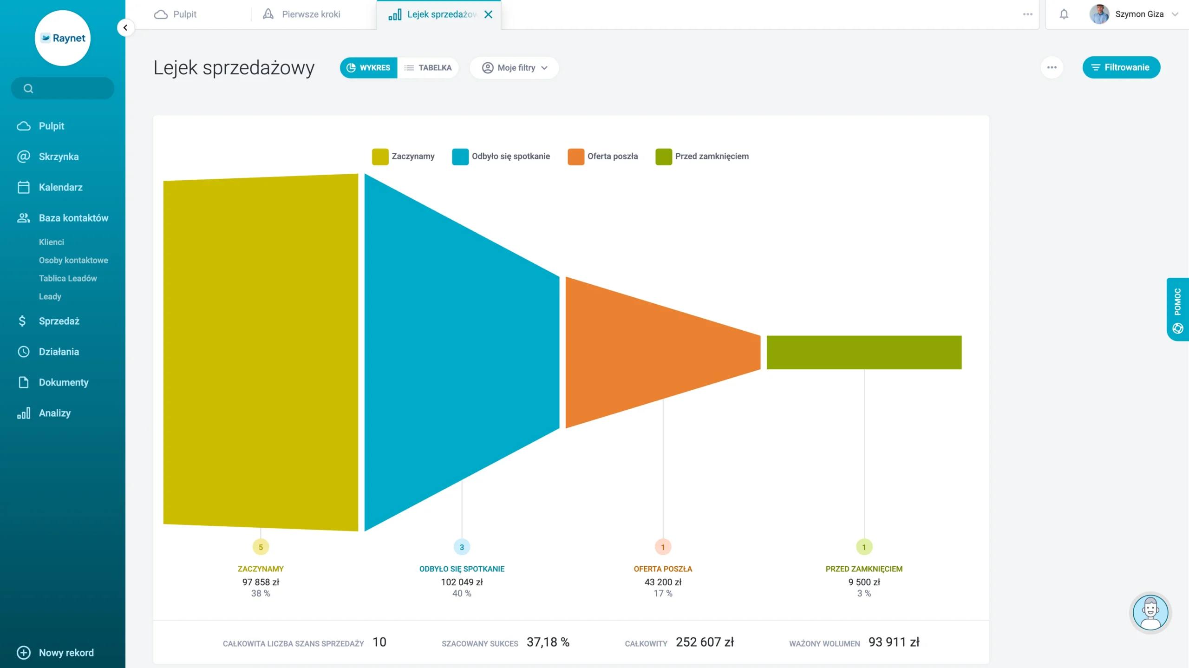Click the Analizy bar chart icon

pyautogui.click(x=24, y=413)
